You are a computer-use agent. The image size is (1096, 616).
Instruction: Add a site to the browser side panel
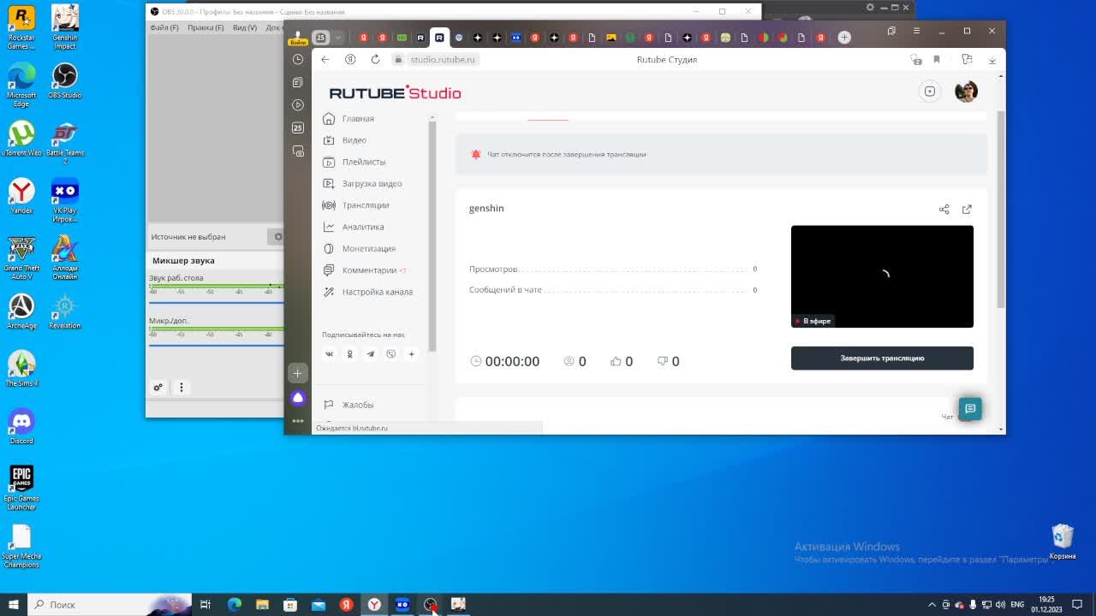298,374
